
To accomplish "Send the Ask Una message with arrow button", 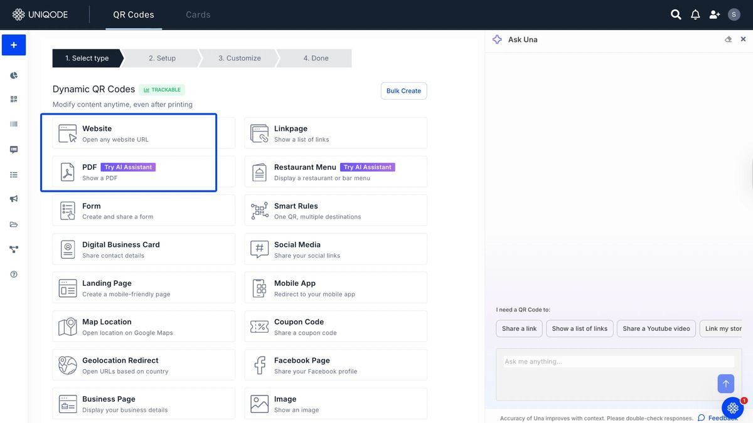I will (725, 384).
